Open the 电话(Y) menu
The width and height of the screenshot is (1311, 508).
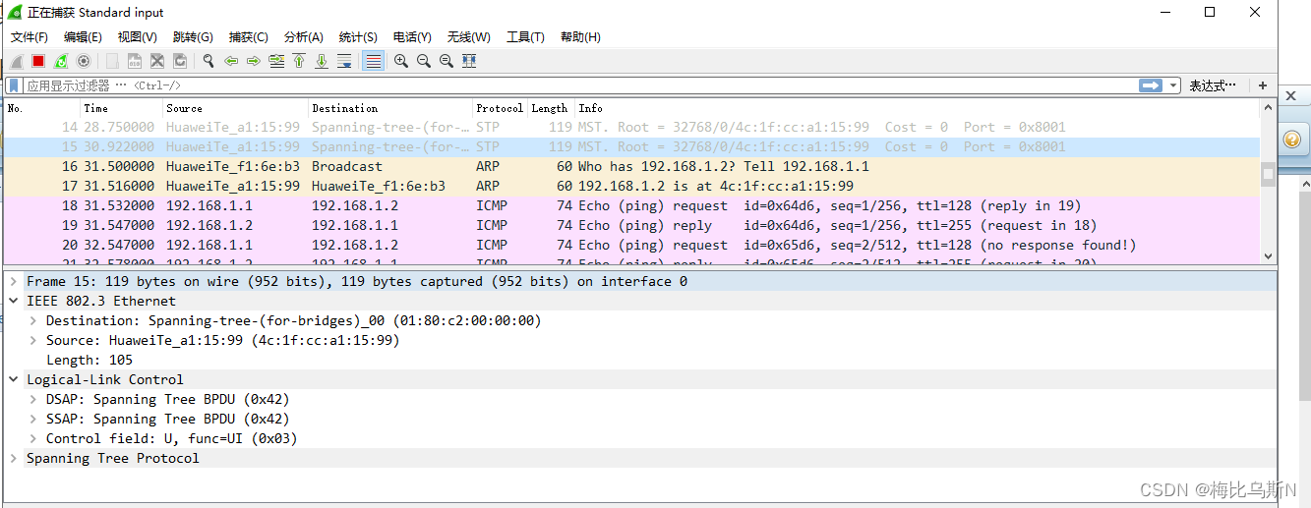click(412, 37)
